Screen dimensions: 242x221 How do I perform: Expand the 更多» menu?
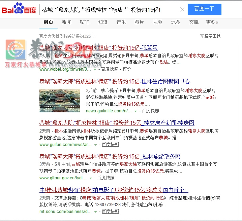click(x=212, y=22)
